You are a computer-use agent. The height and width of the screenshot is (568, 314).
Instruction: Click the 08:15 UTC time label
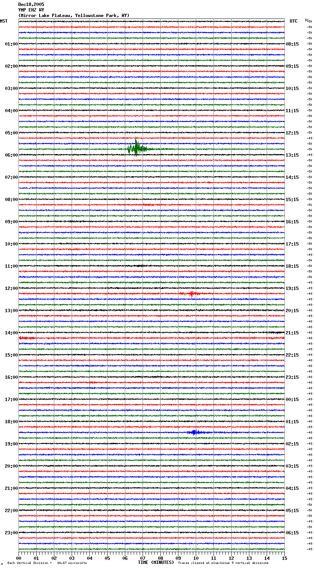coord(292,44)
